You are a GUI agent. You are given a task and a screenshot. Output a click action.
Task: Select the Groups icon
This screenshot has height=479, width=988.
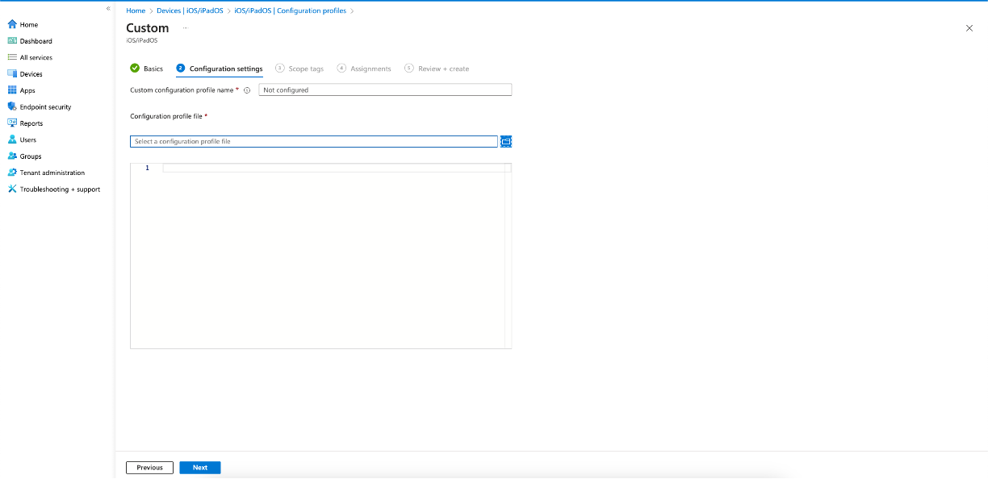coord(11,156)
